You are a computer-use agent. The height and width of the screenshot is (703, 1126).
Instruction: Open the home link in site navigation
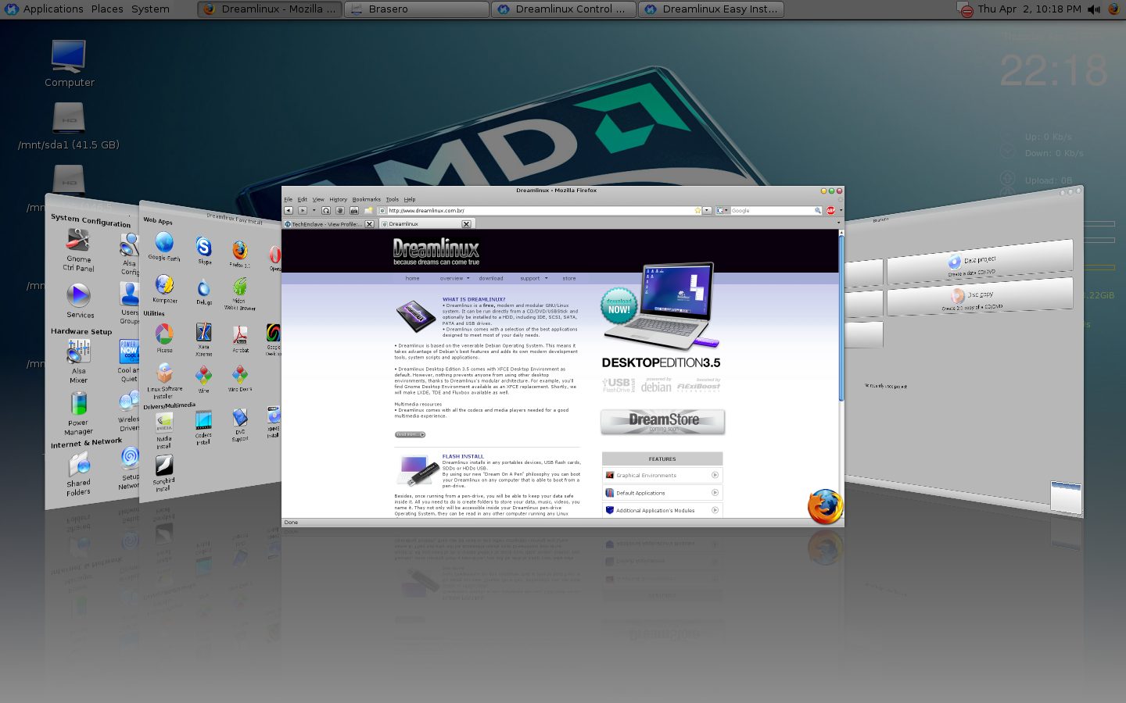coord(412,278)
